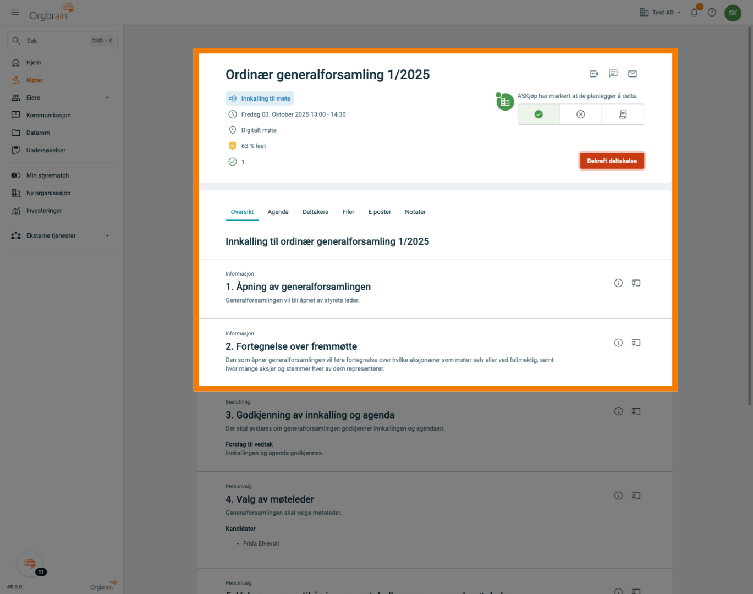The width and height of the screenshot is (753, 594).
Task: Open Møter via the gavel icon
Action: coord(16,80)
